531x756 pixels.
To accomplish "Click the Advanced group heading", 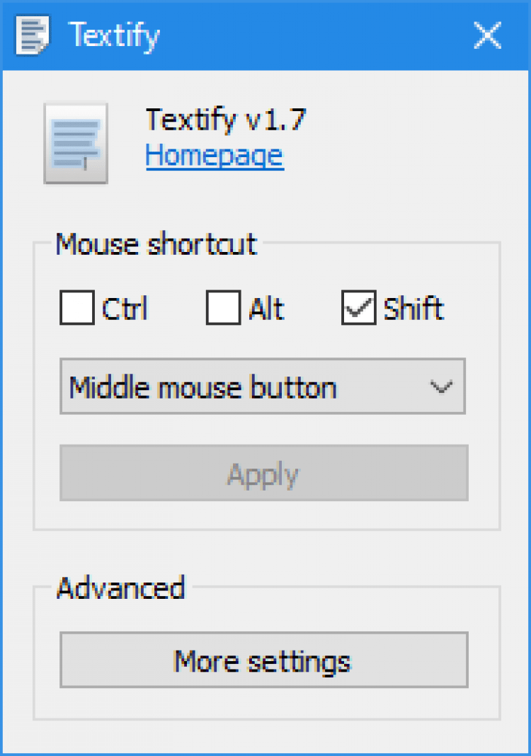I will coord(121,588).
